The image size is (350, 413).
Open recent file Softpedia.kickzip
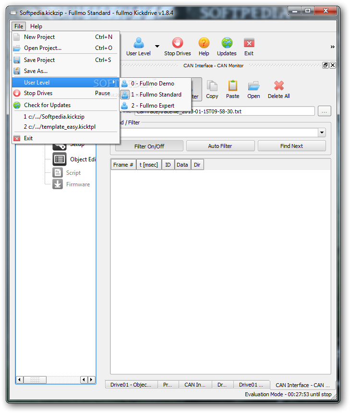(66, 117)
